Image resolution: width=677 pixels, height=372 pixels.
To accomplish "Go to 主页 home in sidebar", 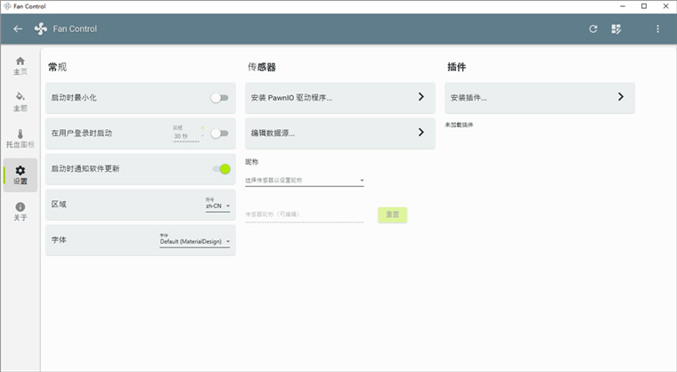I will pyautogui.click(x=20, y=66).
